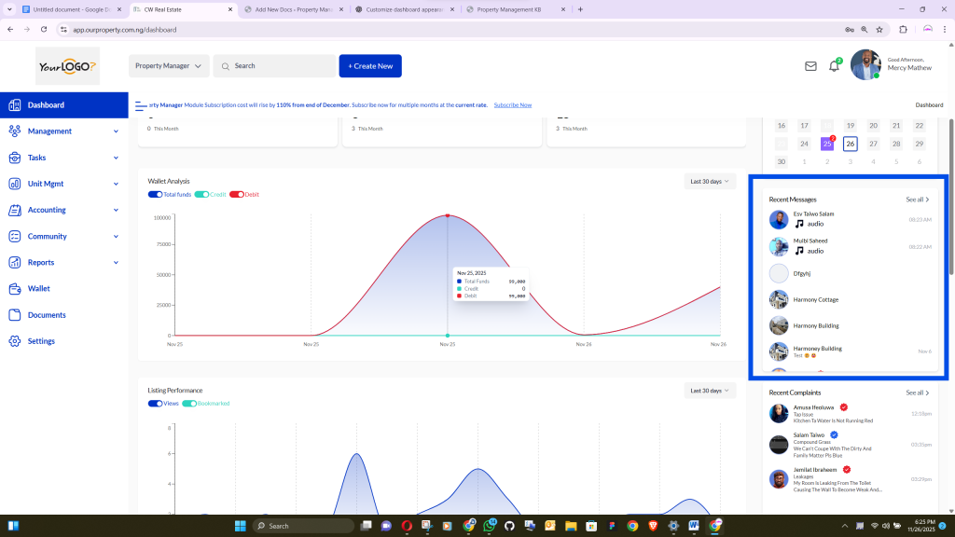Open Wallet Analysis Last 30 days dropdown

(x=710, y=181)
